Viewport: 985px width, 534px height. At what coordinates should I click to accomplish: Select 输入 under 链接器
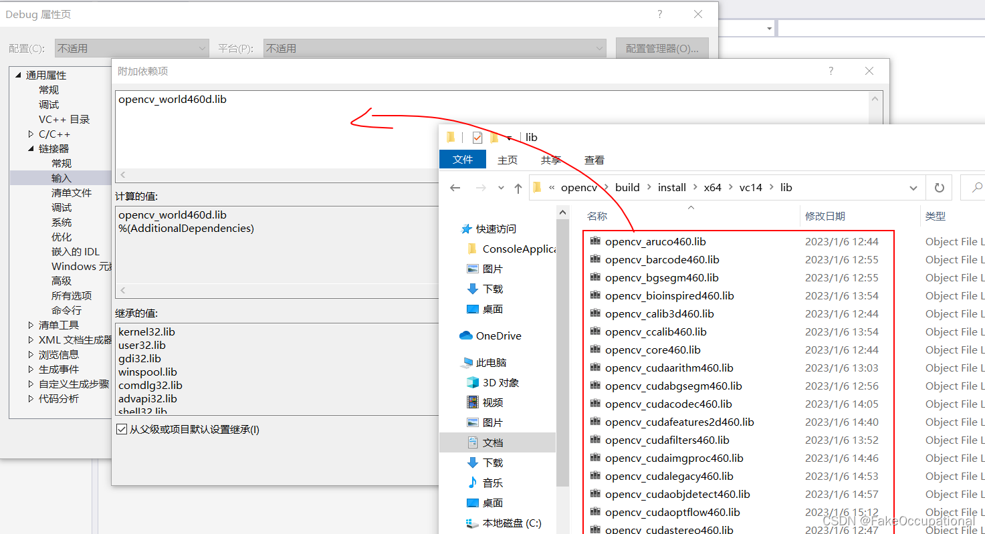point(62,178)
